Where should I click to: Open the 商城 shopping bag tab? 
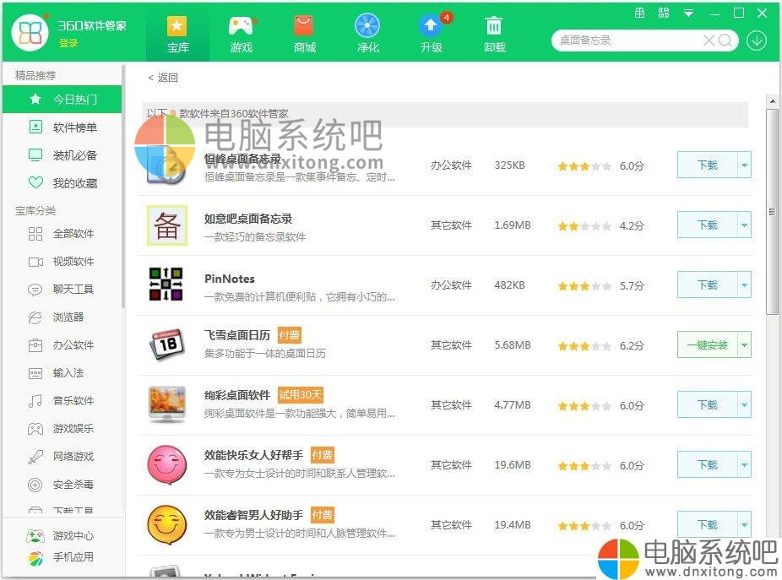point(304,34)
